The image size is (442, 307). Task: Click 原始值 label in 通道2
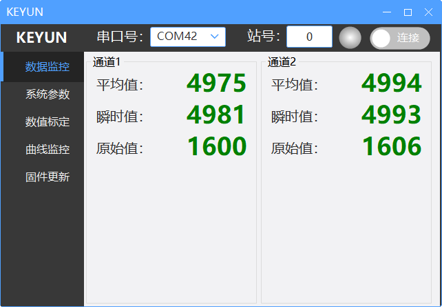coord(295,148)
